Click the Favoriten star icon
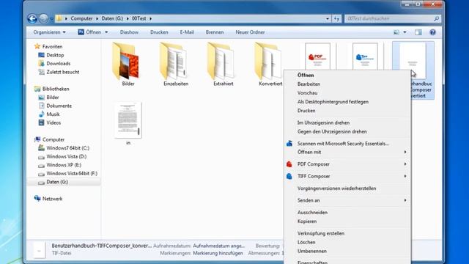The image size is (469, 264). click(x=37, y=46)
